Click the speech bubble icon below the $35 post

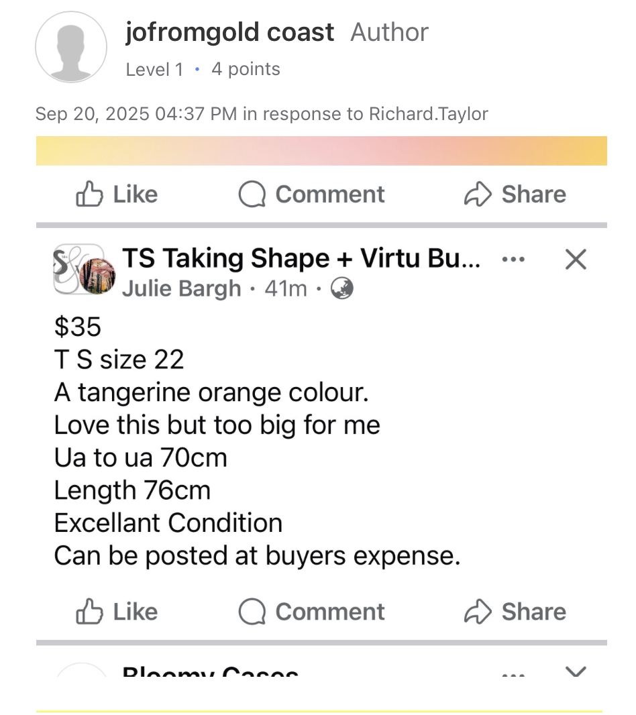pos(252,612)
